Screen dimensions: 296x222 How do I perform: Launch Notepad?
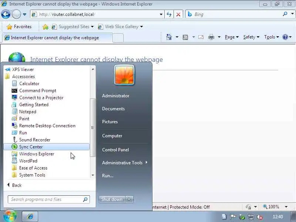tap(47, 112)
